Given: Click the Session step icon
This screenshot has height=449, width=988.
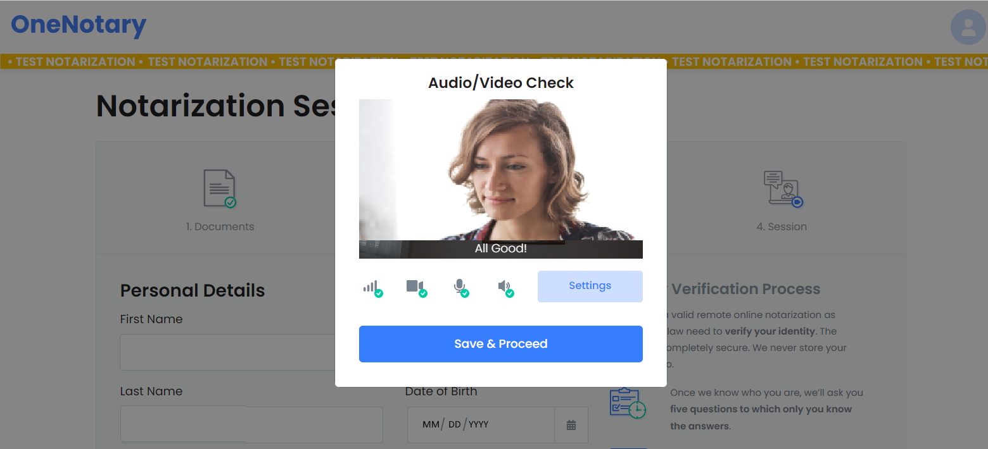Looking at the screenshot, I should (782, 188).
